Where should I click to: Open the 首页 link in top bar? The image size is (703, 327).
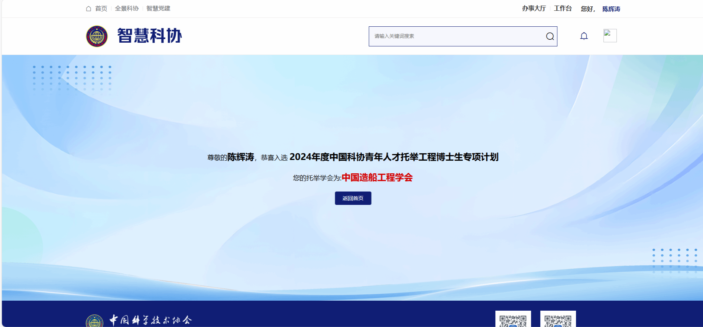[x=101, y=9]
